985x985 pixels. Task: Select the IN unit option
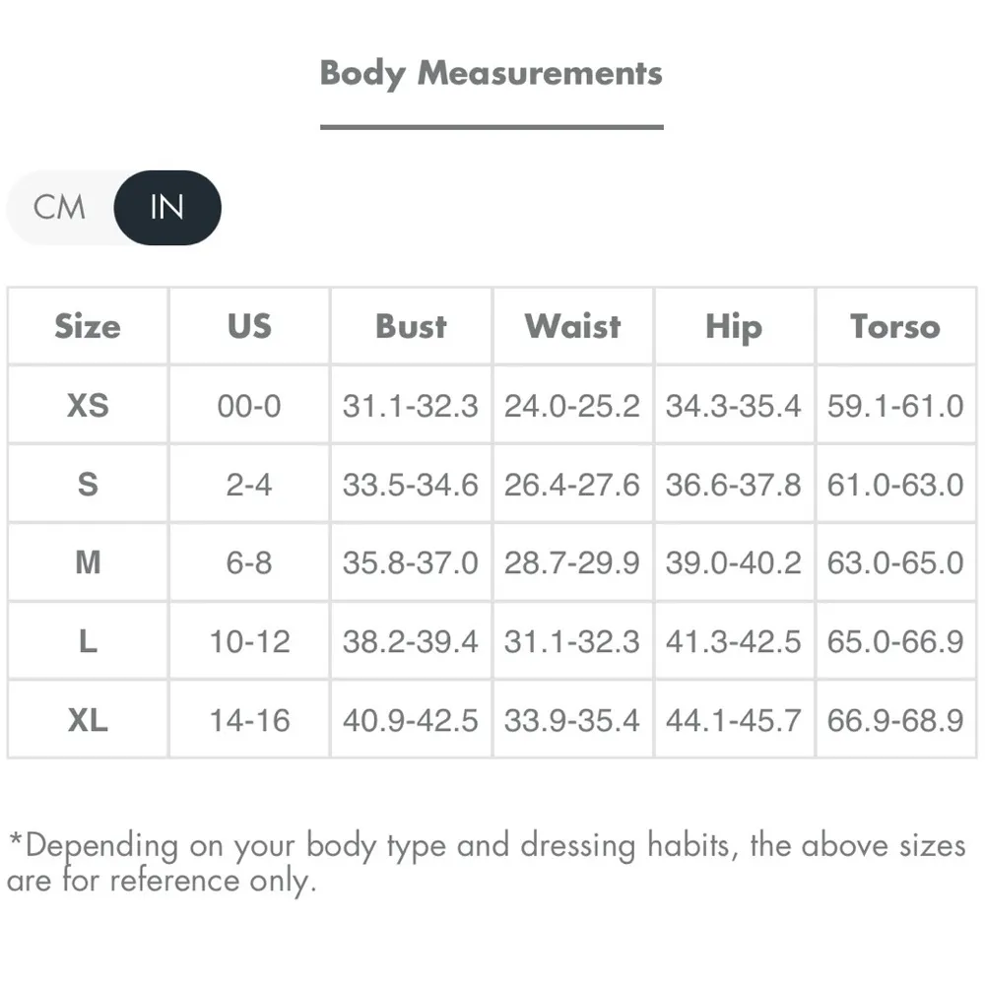[x=167, y=207]
